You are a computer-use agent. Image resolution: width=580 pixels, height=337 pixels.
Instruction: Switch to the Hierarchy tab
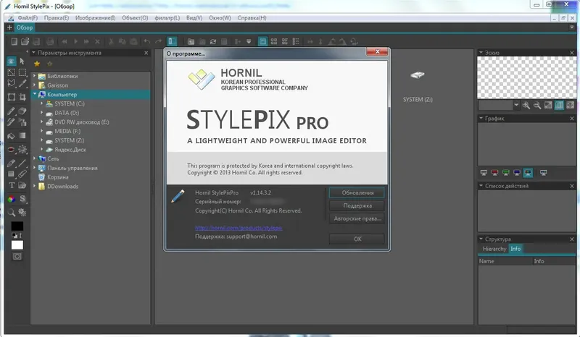[494, 249]
